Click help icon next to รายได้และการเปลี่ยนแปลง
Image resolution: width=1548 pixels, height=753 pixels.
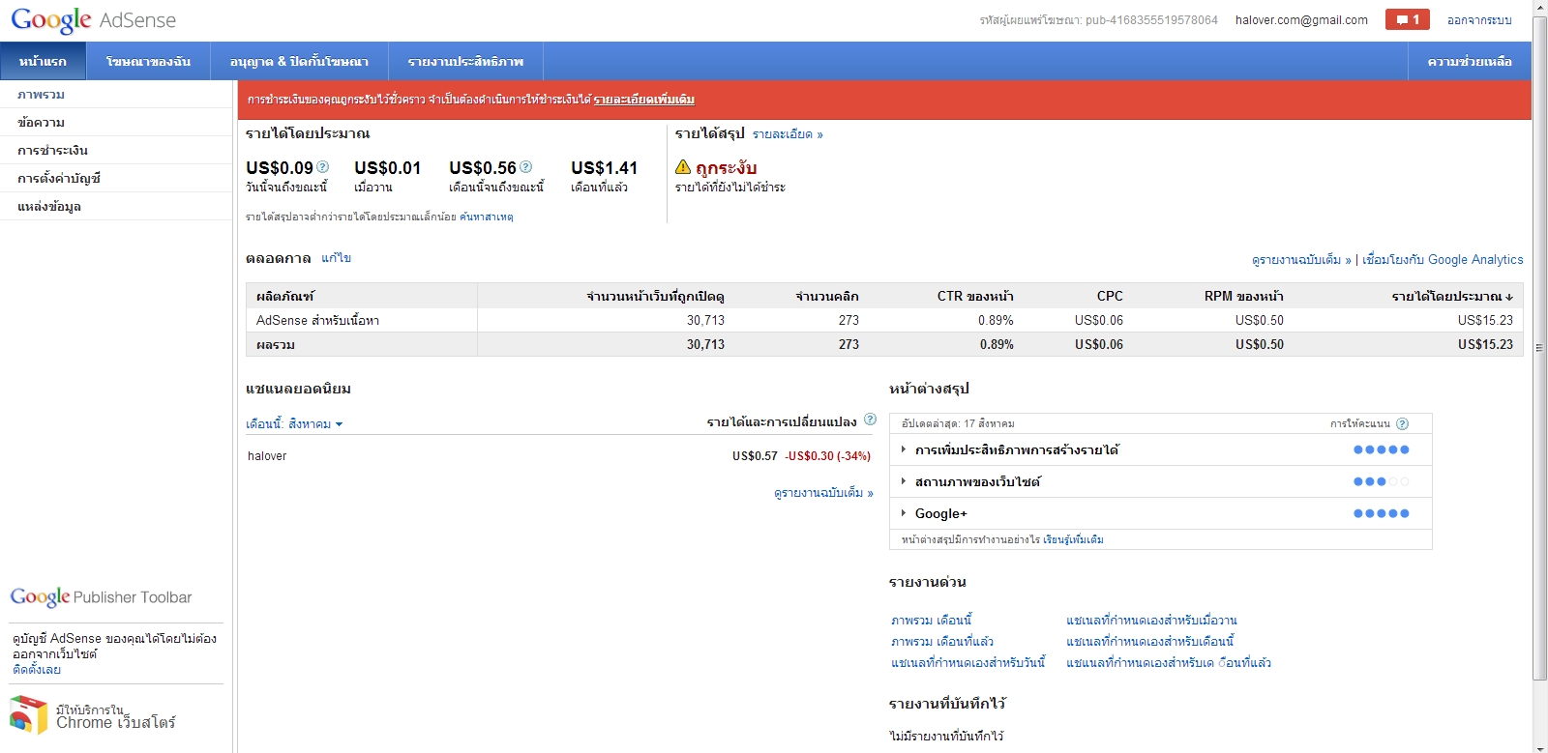click(x=870, y=420)
